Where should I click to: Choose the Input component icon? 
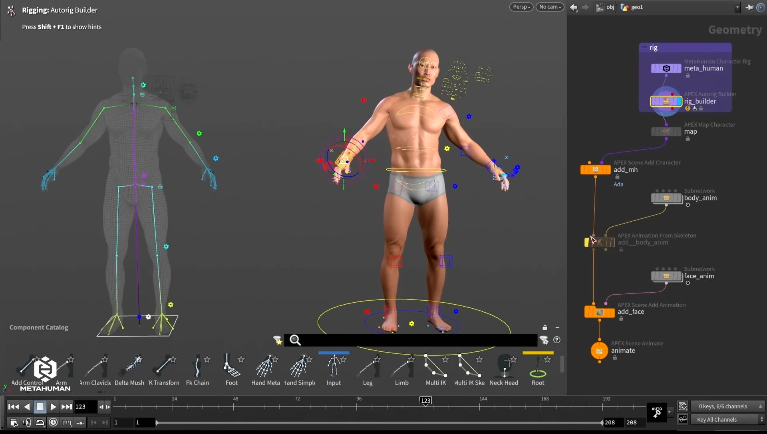(x=334, y=366)
